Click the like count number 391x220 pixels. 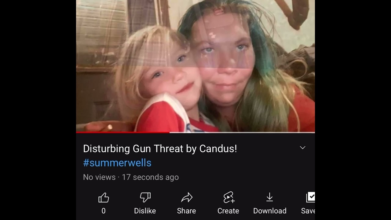pyautogui.click(x=104, y=211)
